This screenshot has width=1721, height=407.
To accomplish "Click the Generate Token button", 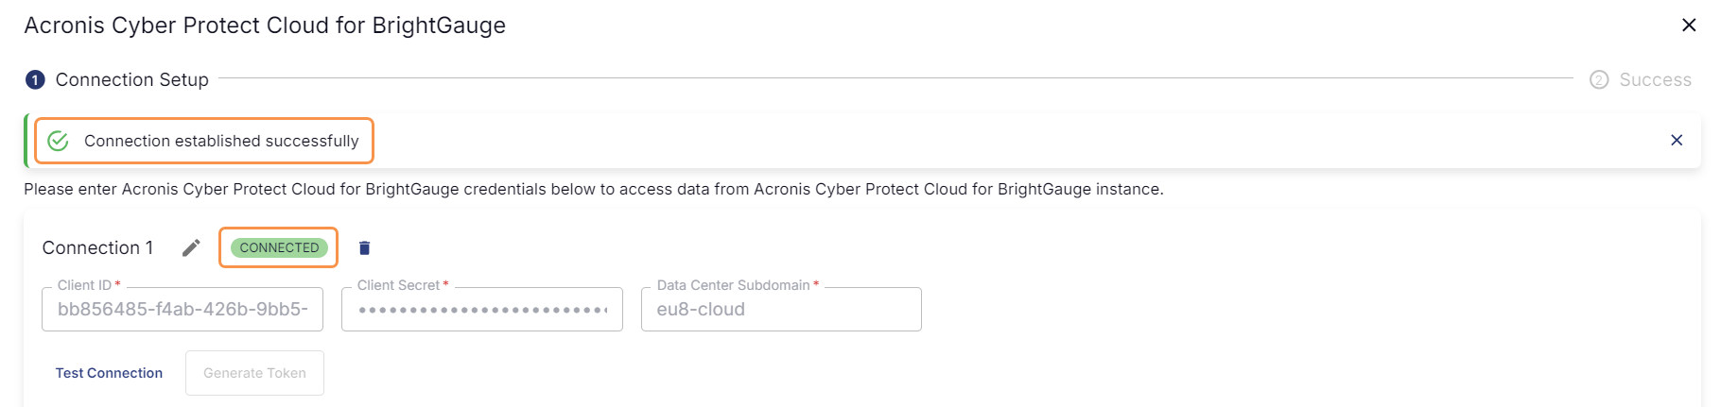I will pos(254,373).
